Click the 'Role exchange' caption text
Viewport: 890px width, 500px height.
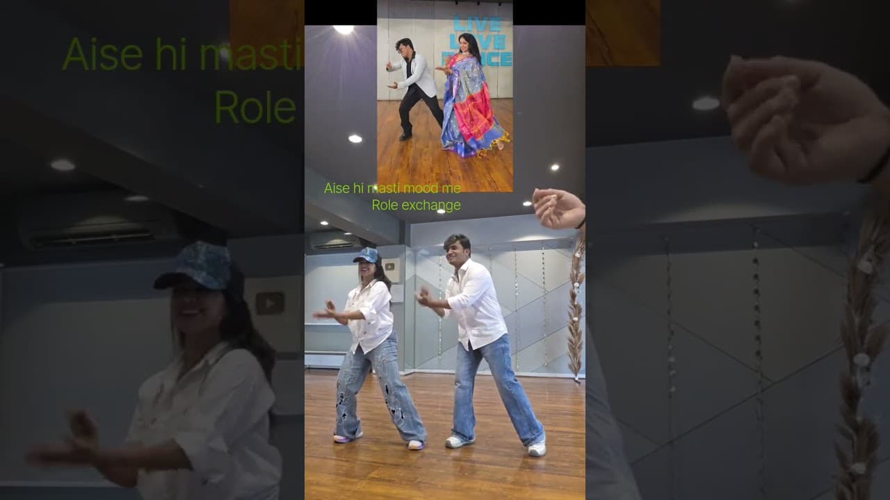click(416, 206)
